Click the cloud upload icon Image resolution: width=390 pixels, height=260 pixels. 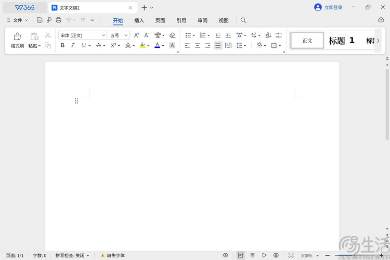coord(381,20)
